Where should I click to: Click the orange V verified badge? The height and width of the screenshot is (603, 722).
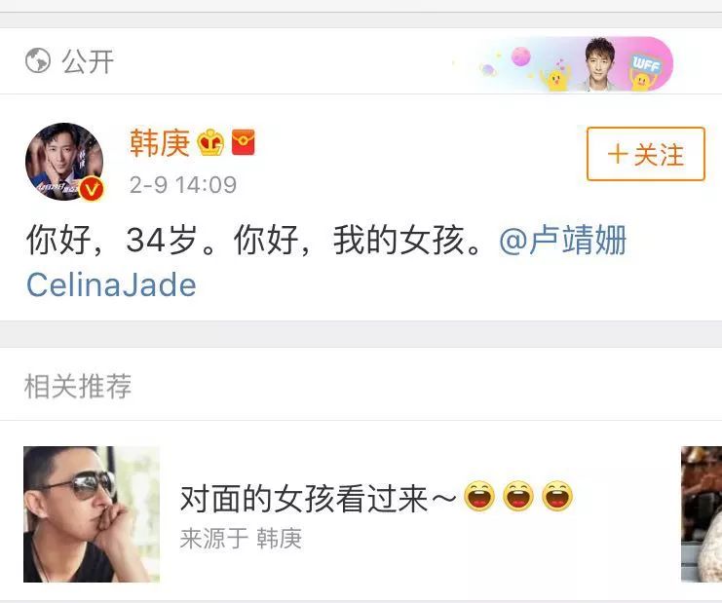(92, 189)
